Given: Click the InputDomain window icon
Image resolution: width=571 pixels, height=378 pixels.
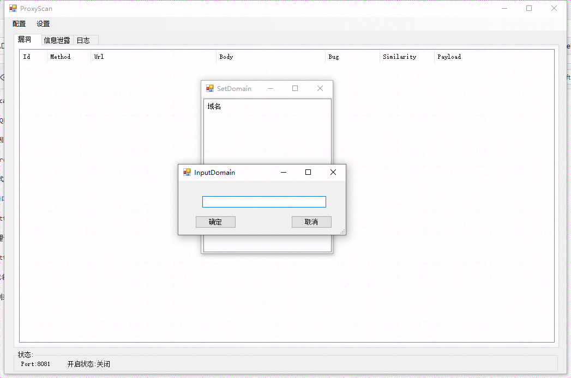Looking at the screenshot, I should coord(187,173).
